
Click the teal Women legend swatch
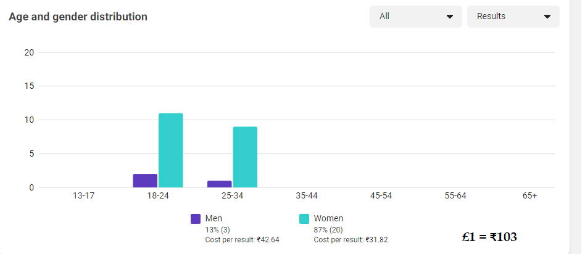coord(304,219)
